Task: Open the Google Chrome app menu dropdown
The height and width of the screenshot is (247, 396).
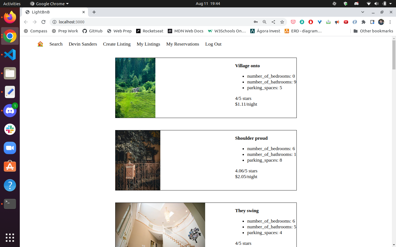Action: click(x=50, y=4)
